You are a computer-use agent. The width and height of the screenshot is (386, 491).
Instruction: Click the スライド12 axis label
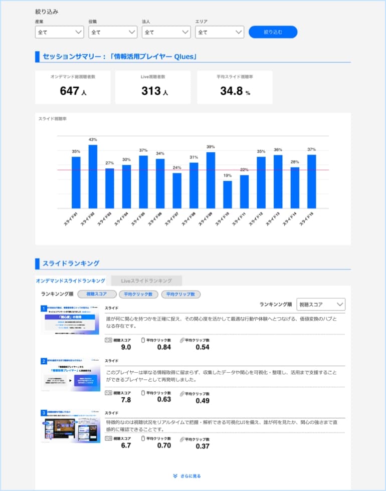pyautogui.click(x=256, y=219)
